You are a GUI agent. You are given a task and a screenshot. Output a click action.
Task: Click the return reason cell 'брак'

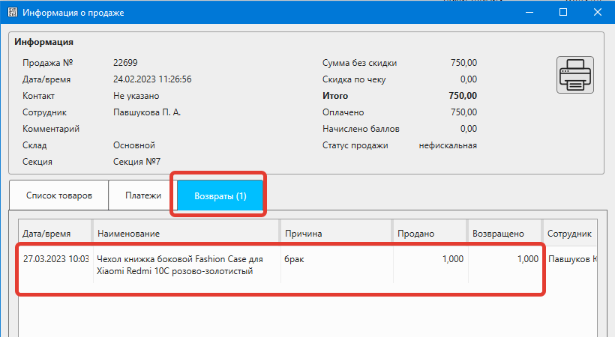tap(295, 259)
